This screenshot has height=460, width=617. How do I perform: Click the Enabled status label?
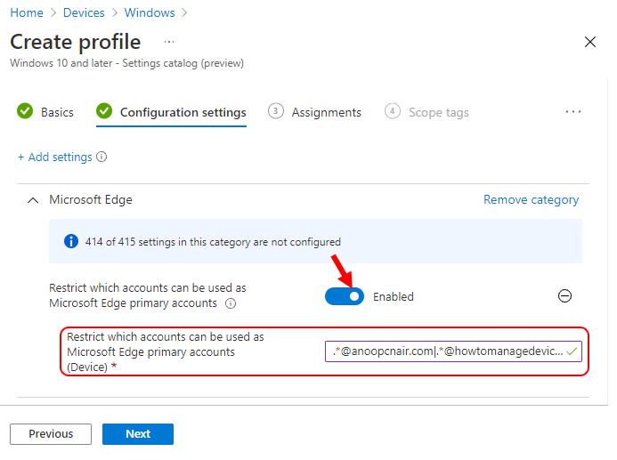pyautogui.click(x=394, y=297)
